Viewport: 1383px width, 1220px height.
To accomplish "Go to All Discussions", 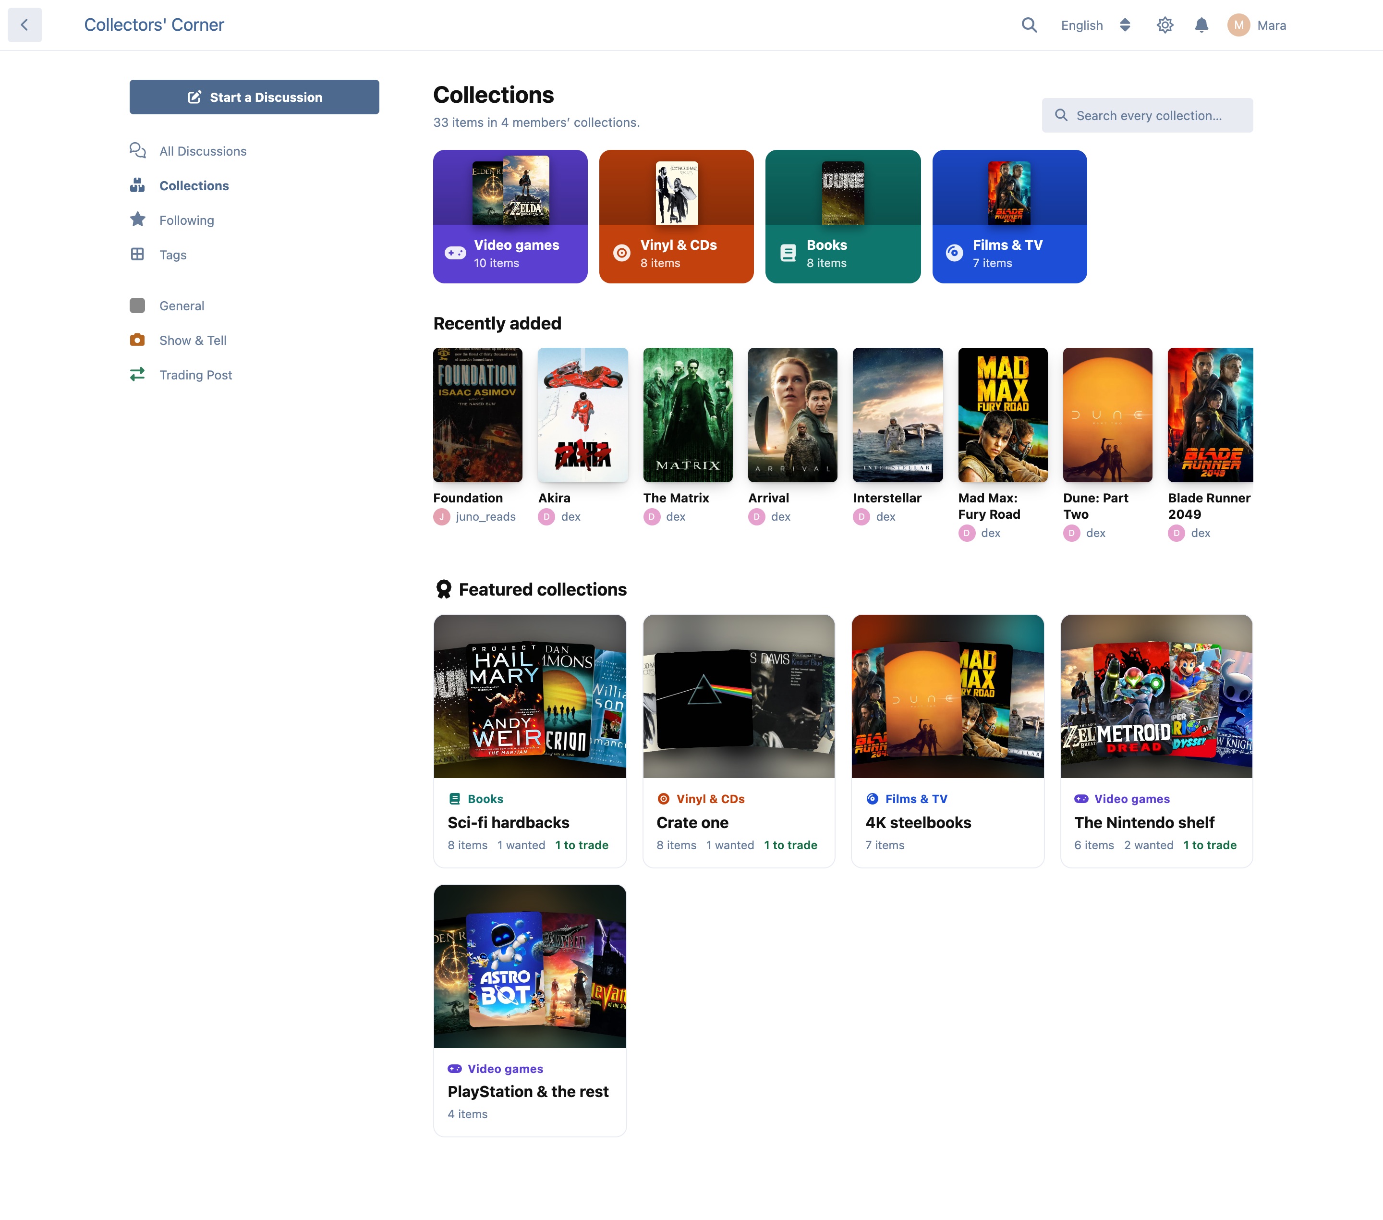I will pyautogui.click(x=203, y=151).
